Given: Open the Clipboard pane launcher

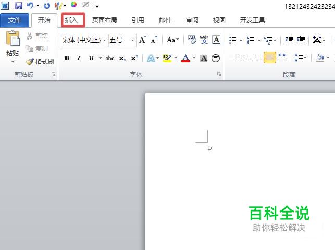Looking at the screenshot, I should pyautogui.click(x=53, y=74).
